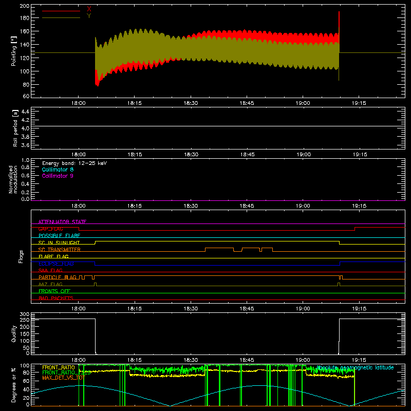Screen dimensions: 411x411
Task: Click the red X legend line sample
Action: coord(61,11)
